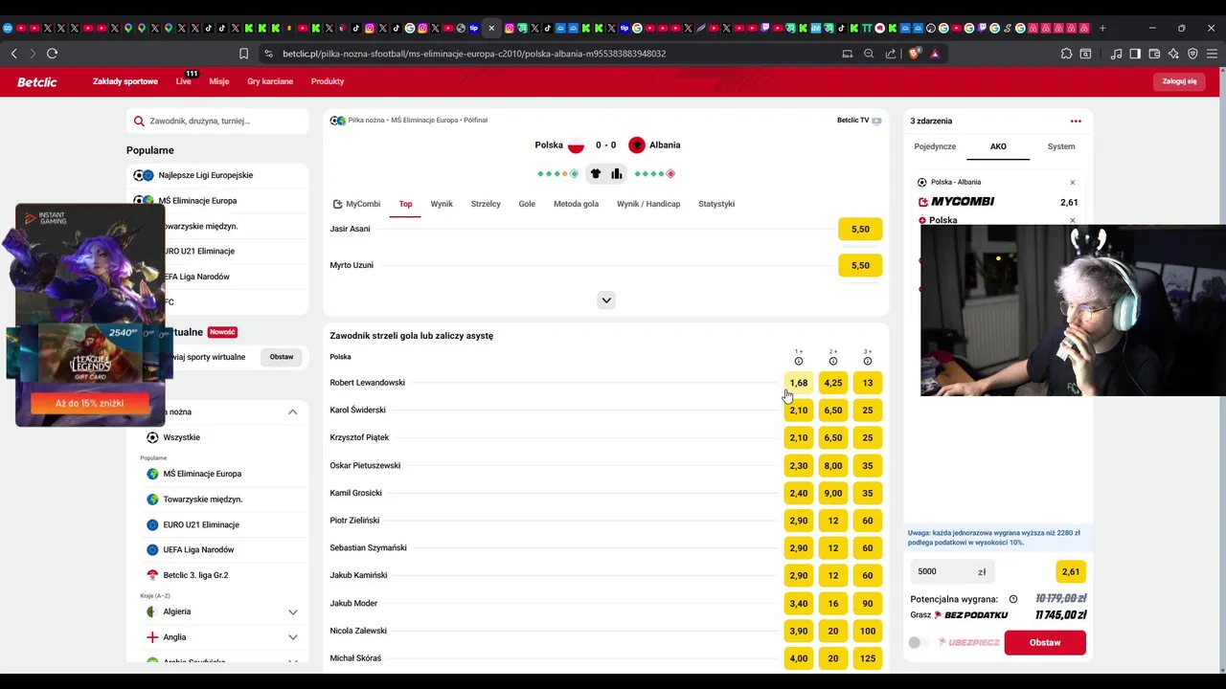Open the Brave VPN shield icon

point(1192,54)
